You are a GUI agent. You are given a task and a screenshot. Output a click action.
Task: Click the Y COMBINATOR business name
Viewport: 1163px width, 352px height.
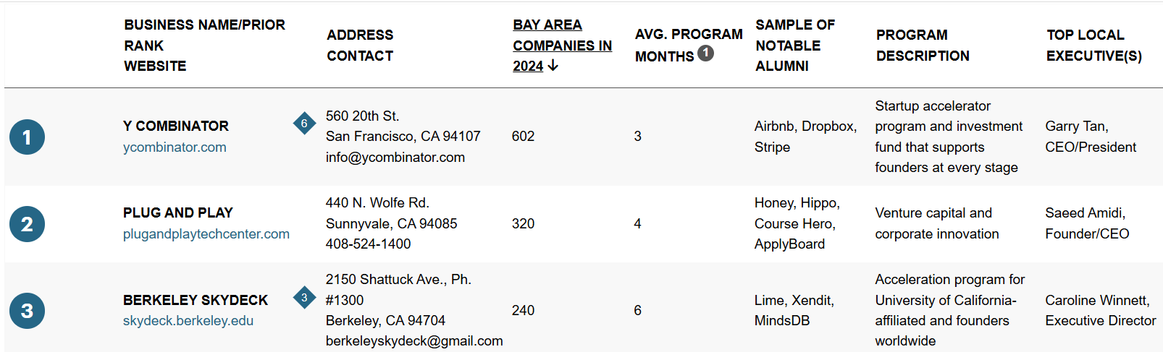tap(175, 126)
